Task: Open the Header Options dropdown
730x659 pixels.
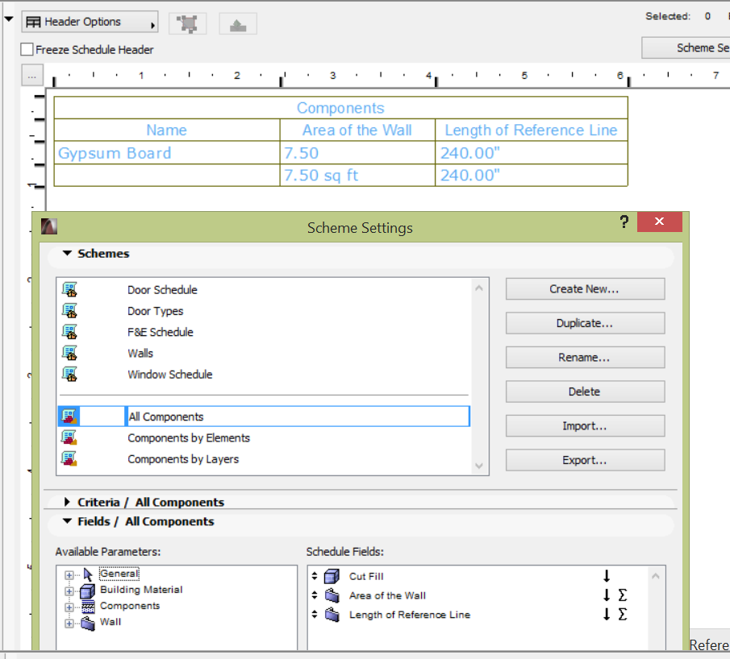Action: point(90,23)
